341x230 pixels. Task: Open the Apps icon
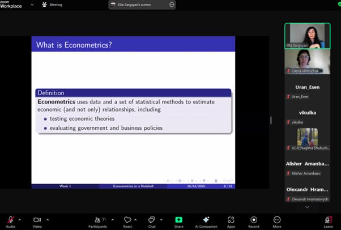231,220
